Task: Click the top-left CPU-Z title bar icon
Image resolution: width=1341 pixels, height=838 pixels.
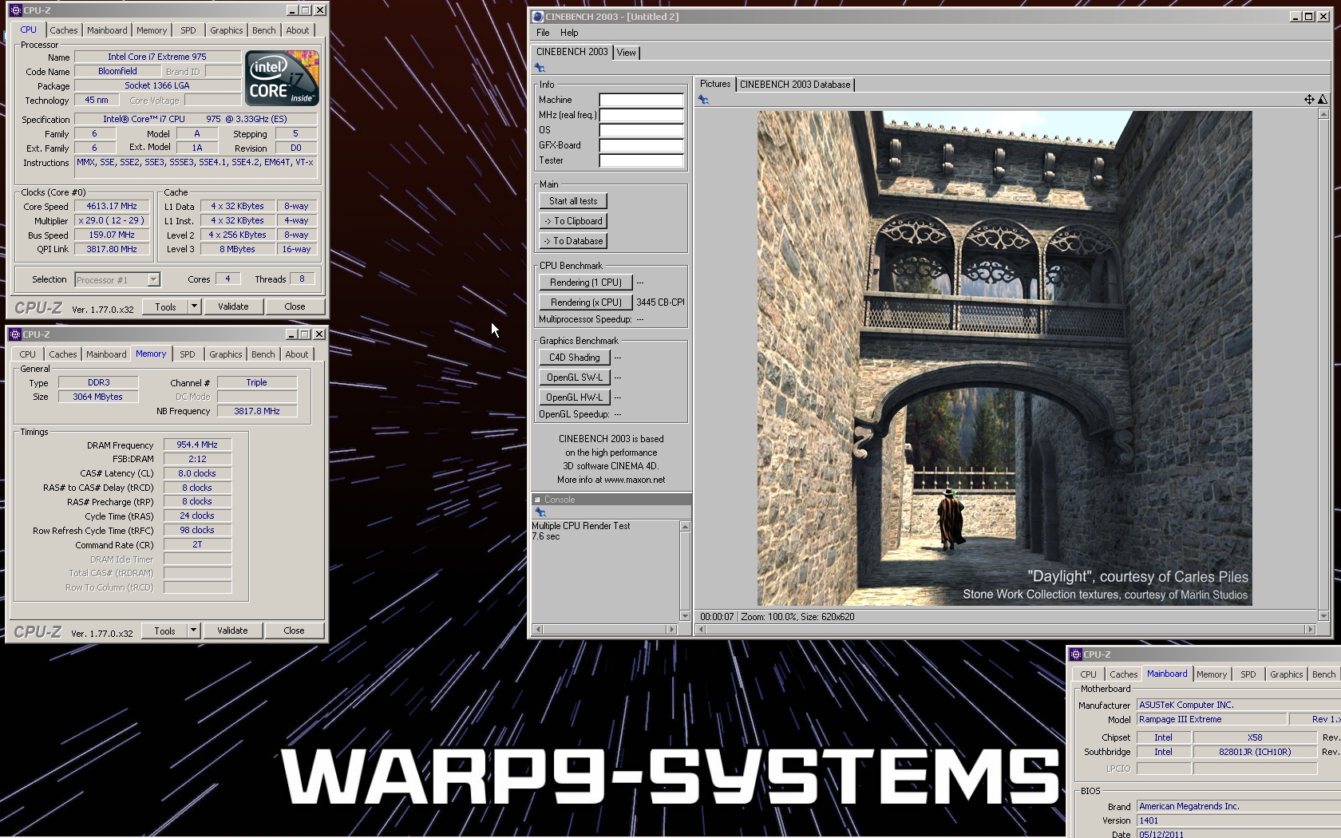Action: coord(15,10)
